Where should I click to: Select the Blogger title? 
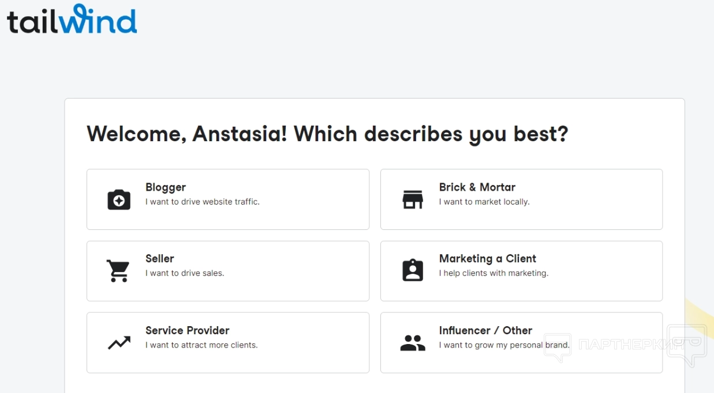[166, 187]
